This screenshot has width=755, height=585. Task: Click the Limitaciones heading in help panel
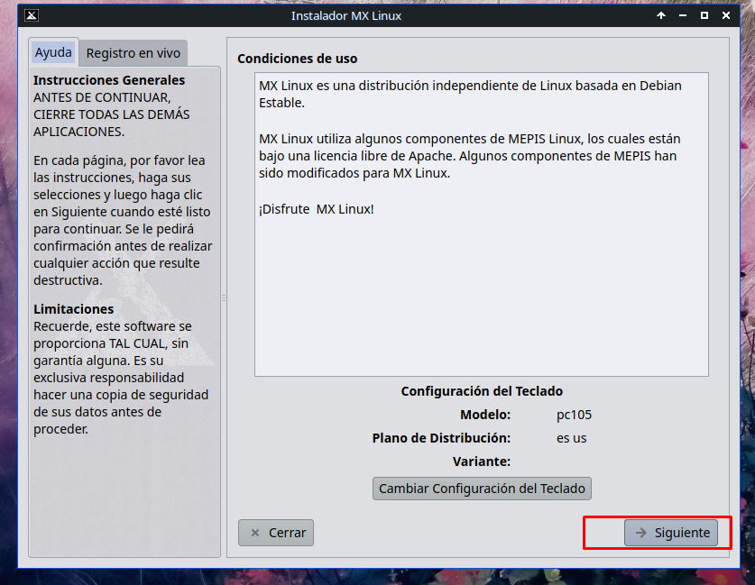coord(74,309)
